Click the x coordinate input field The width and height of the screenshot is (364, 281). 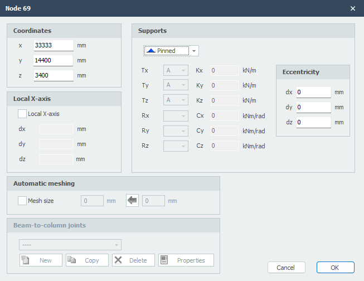pyautogui.click(x=54, y=46)
